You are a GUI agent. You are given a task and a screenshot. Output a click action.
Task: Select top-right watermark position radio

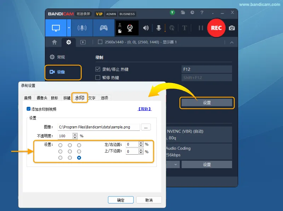pyautogui.click(x=79, y=145)
